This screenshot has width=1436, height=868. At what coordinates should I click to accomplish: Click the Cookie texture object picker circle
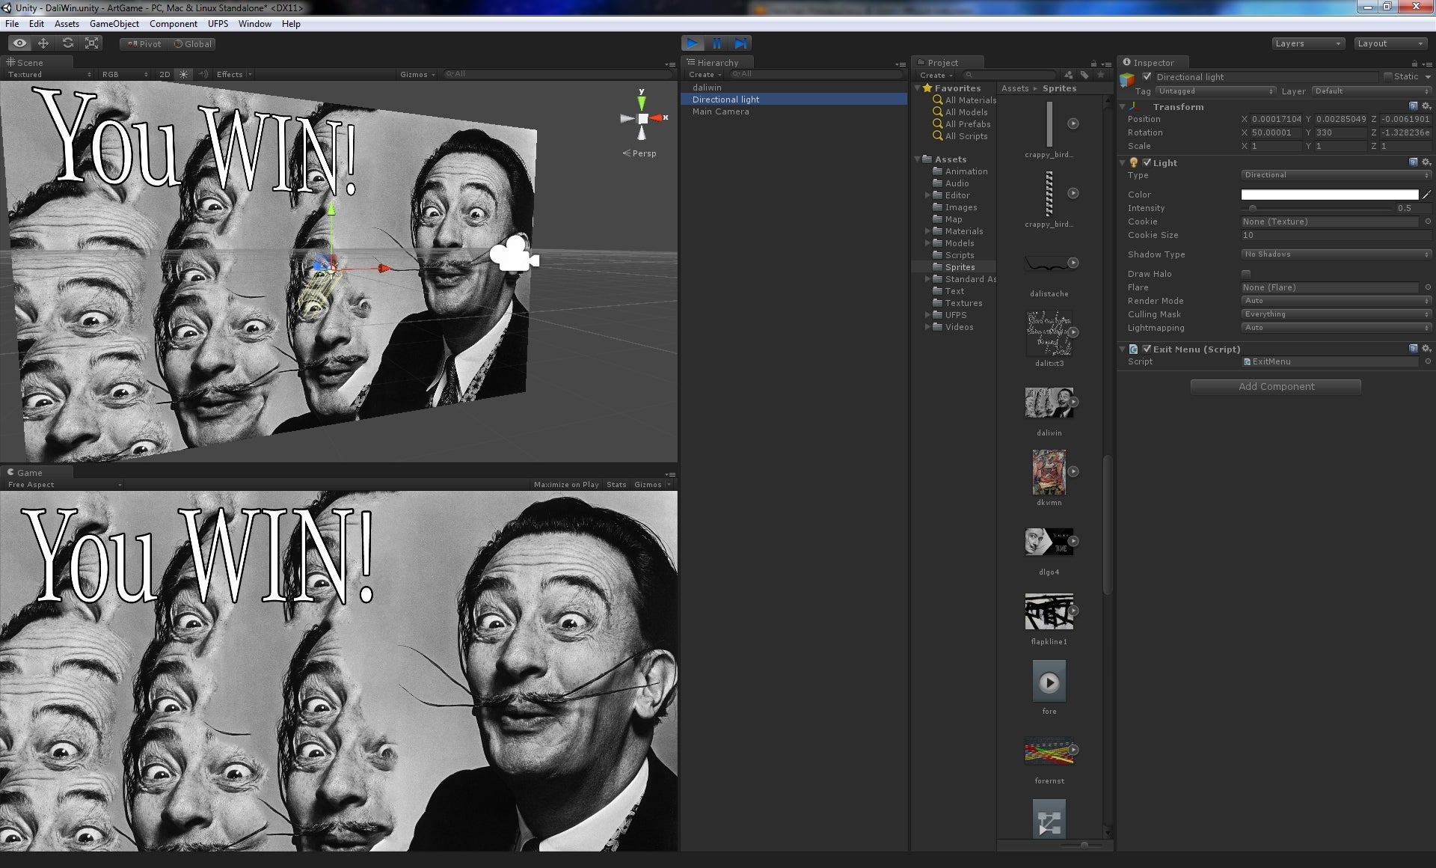click(1427, 221)
